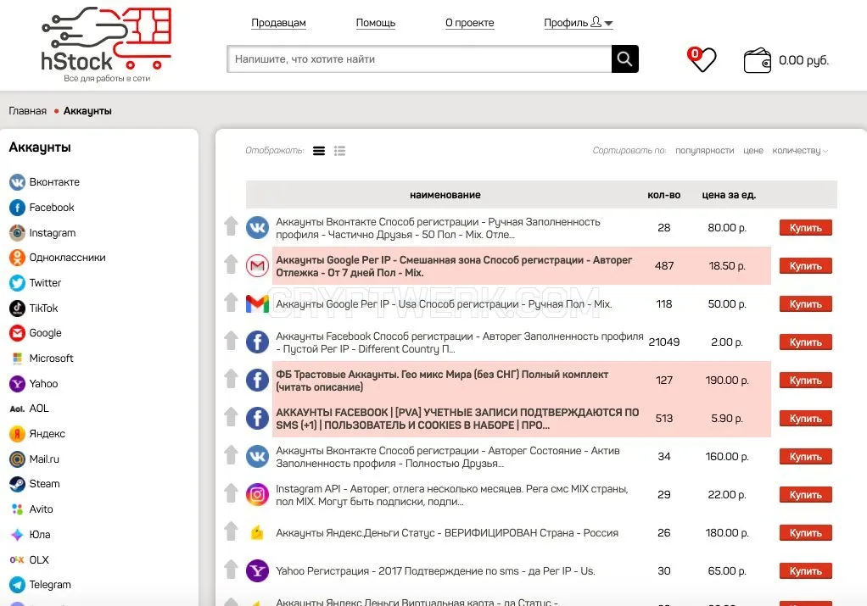Viewport: 867px width, 606px height.
Task: Click the Facebook sidebar icon
Action: pyautogui.click(x=17, y=208)
